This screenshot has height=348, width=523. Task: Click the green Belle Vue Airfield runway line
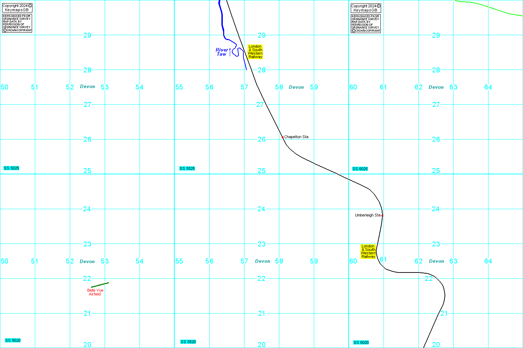pos(100,285)
